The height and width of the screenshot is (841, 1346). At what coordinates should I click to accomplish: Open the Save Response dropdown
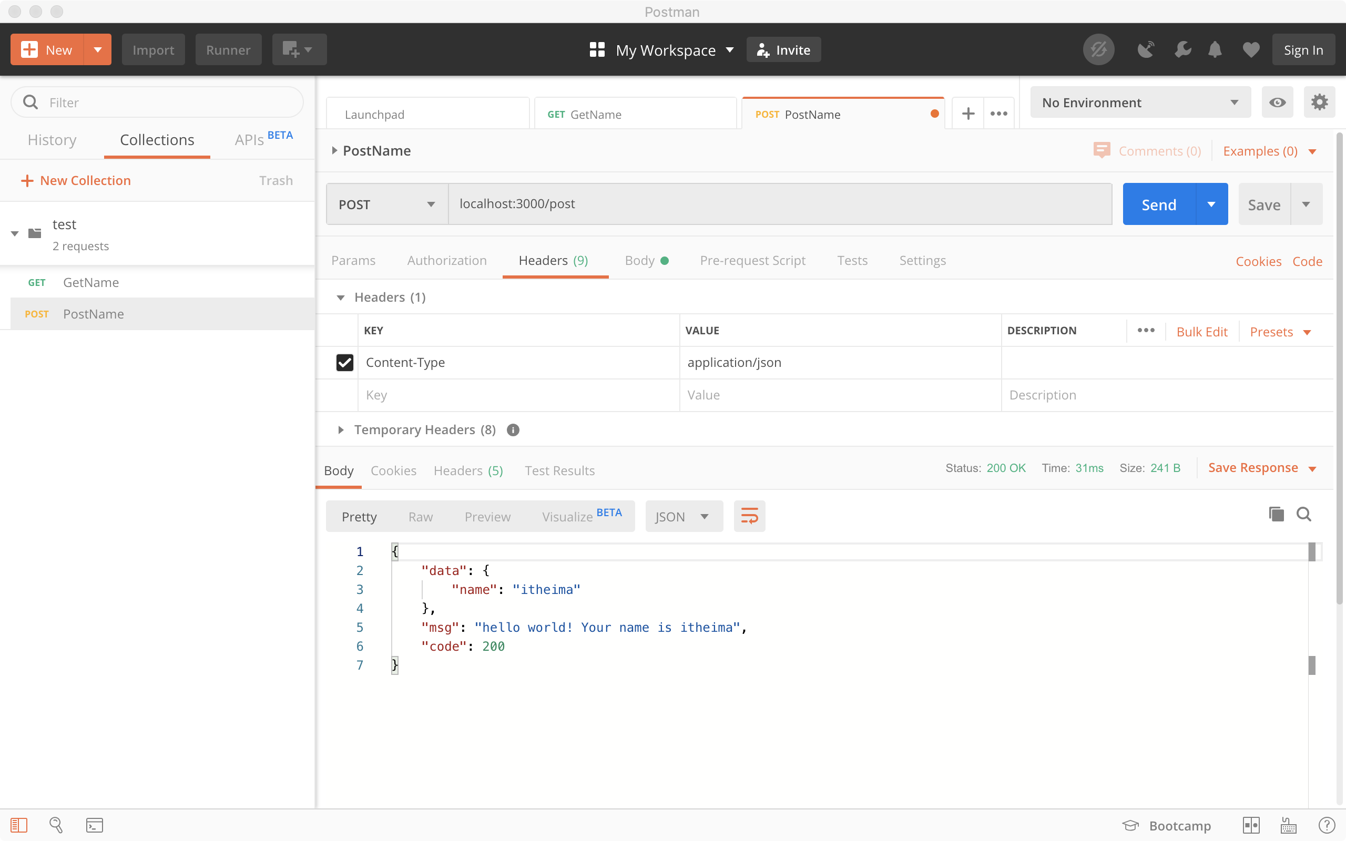(x=1262, y=468)
